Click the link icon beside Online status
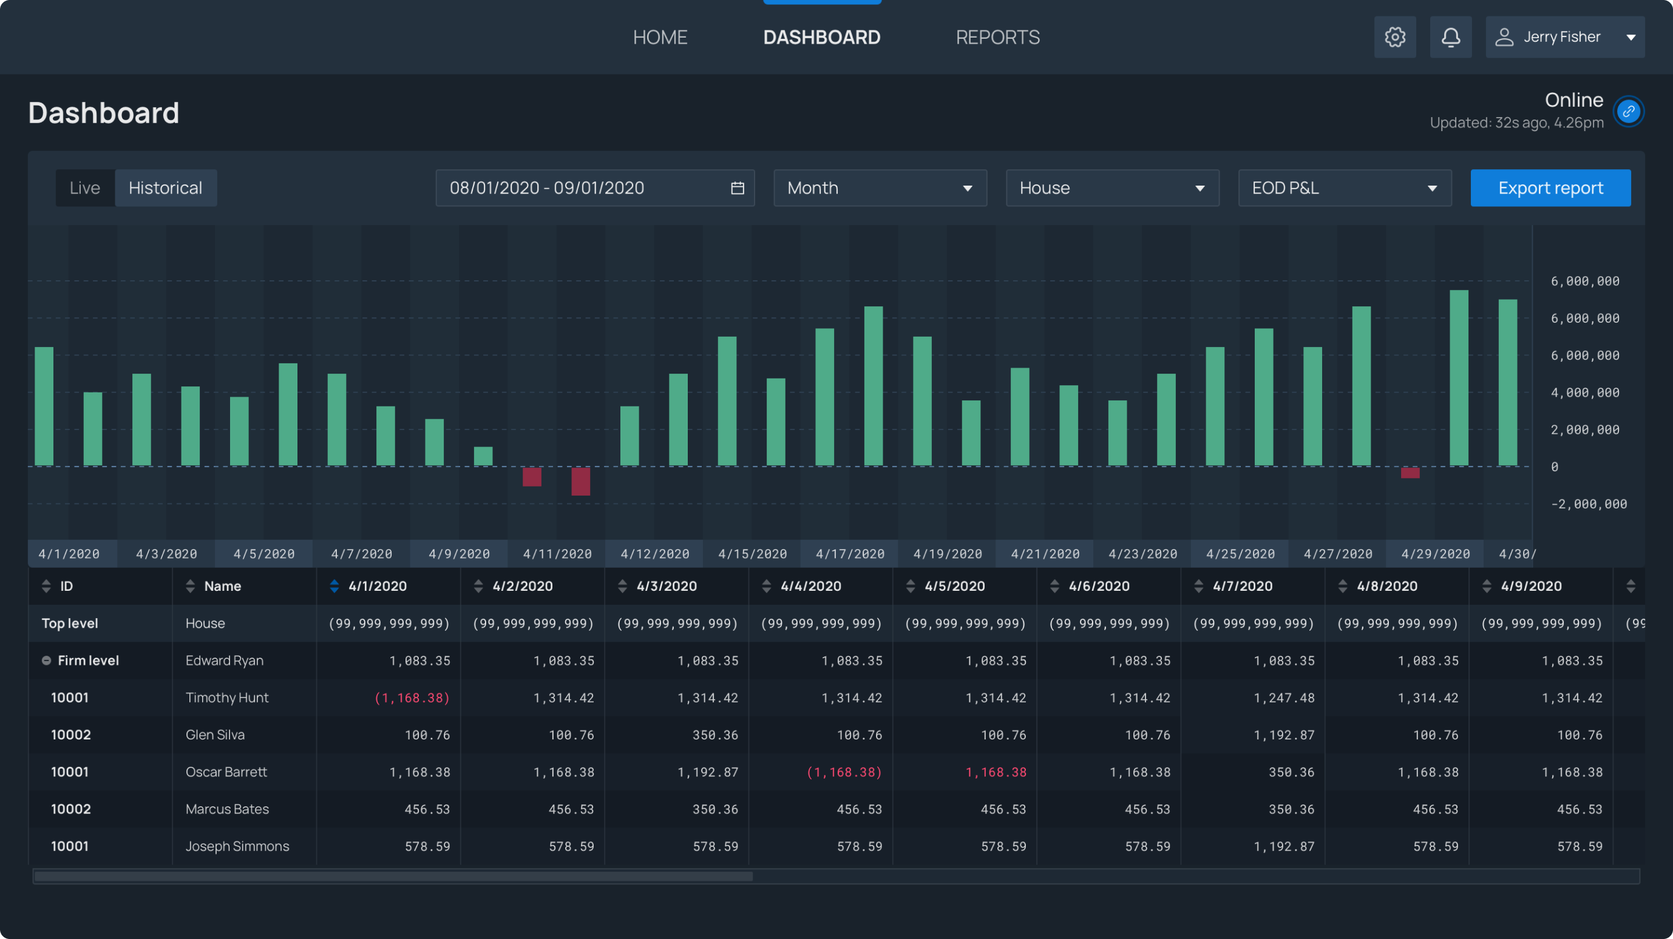Viewport: 1673px width, 939px height. pyautogui.click(x=1628, y=111)
